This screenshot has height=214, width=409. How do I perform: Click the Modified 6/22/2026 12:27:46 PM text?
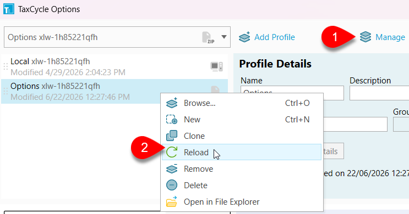tap(70, 97)
